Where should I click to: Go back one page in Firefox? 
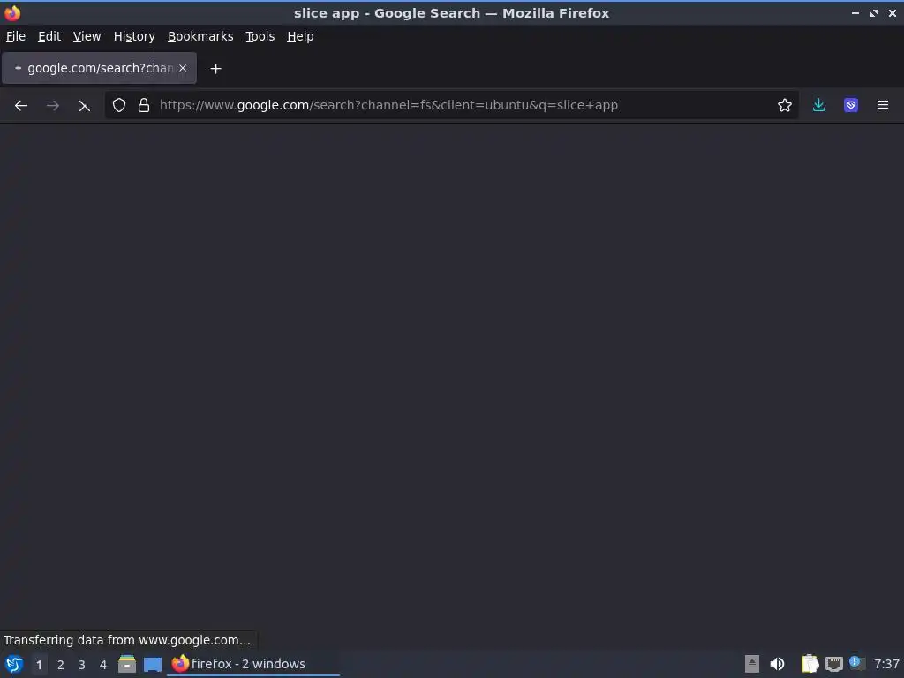(21, 106)
